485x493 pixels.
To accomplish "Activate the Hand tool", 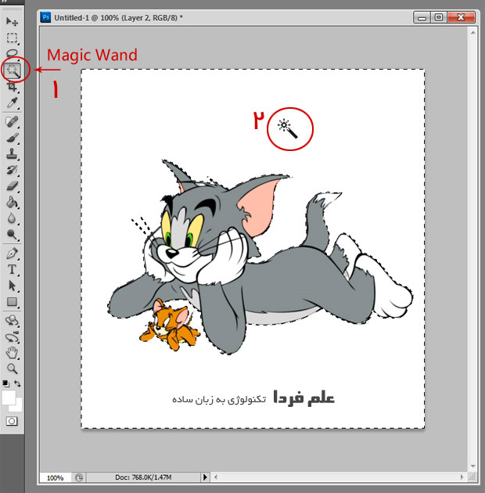I will click(13, 352).
